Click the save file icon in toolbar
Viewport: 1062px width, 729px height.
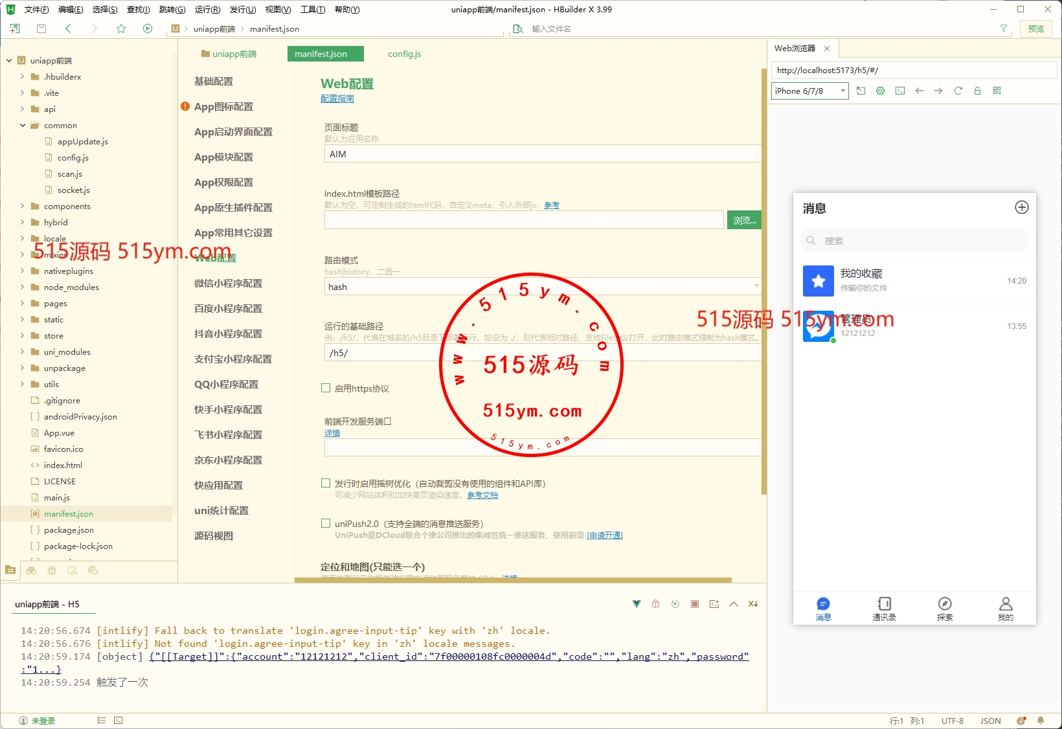click(41, 28)
